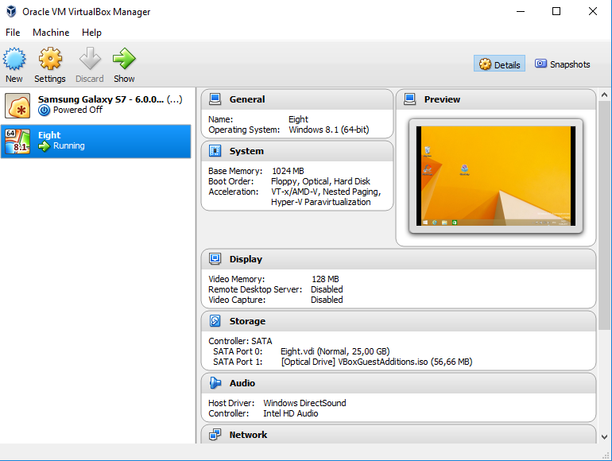Click the VirtualBox logo in title bar
The width and height of the screenshot is (612, 461).
click(x=11, y=11)
